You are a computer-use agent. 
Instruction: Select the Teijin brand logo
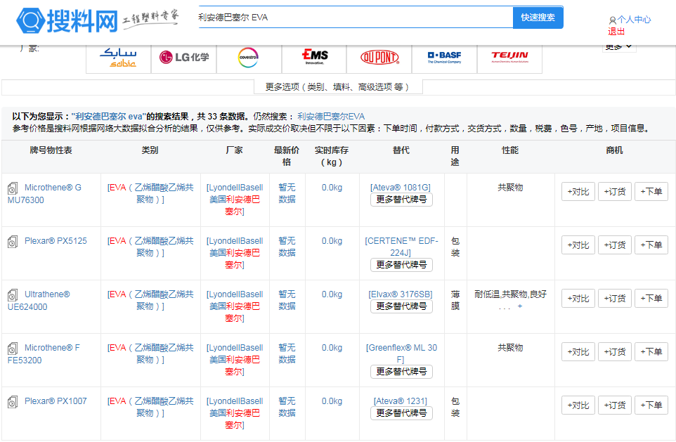click(x=509, y=57)
